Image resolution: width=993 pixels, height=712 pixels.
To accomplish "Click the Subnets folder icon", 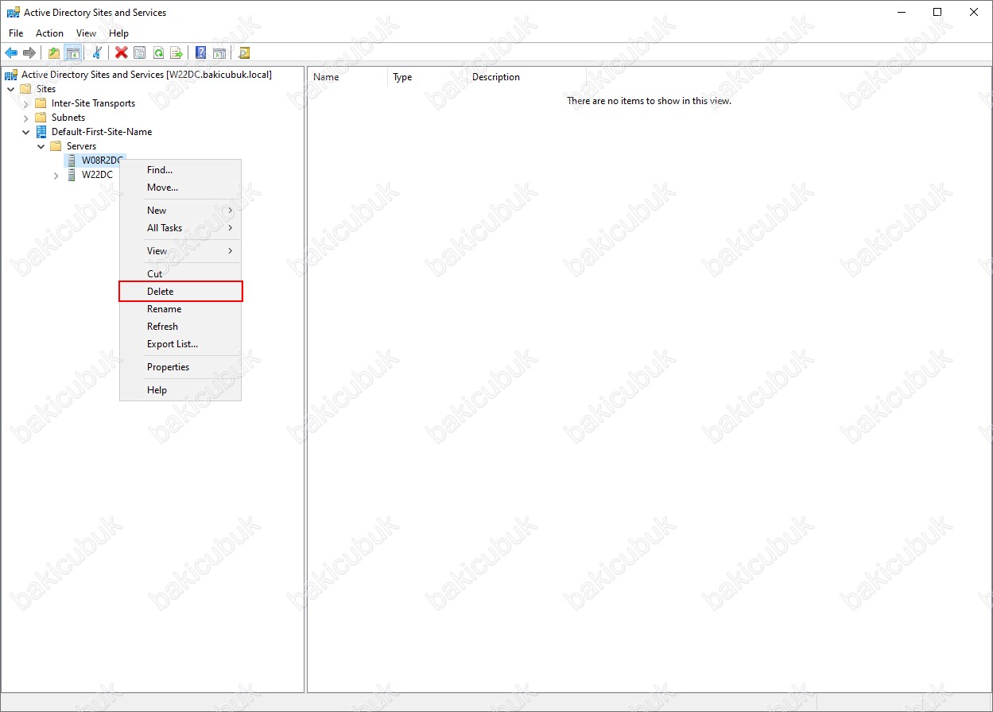I will coord(41,118).
